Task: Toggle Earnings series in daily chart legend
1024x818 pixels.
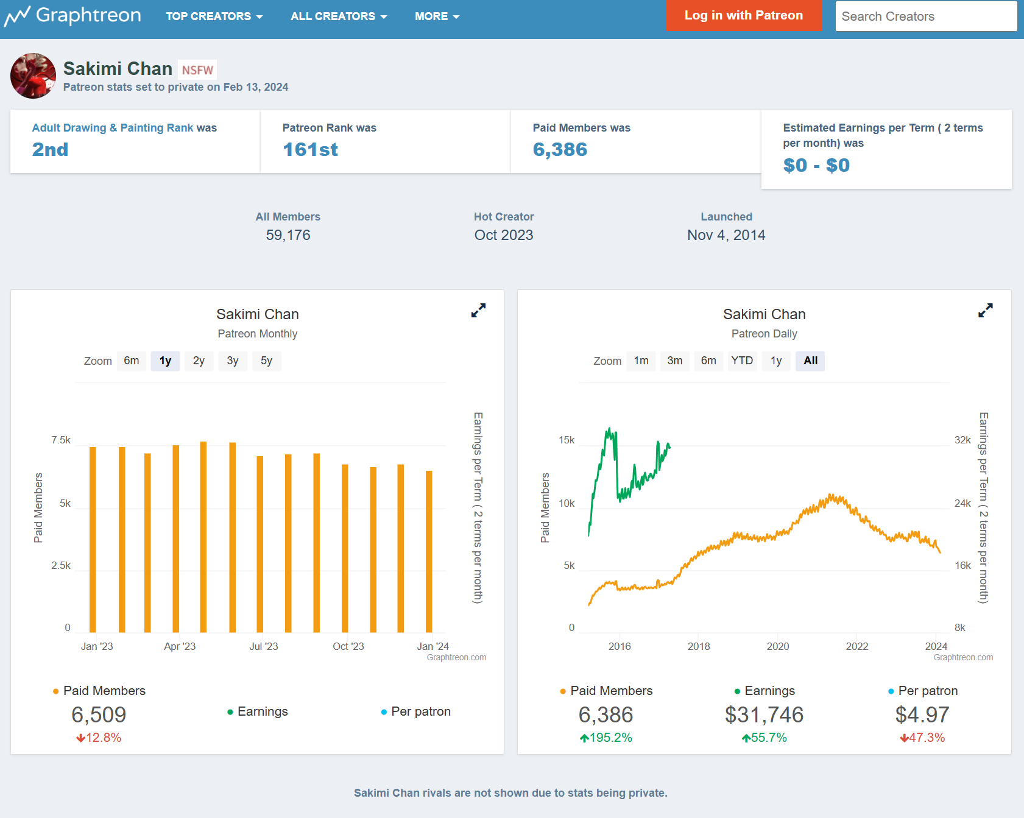Action: 764,691
